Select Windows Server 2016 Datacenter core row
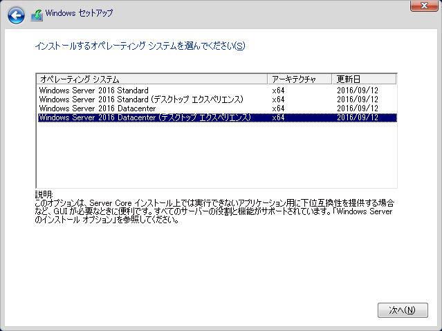Viewport: 442px width, 331px height. tap(217, 108)
